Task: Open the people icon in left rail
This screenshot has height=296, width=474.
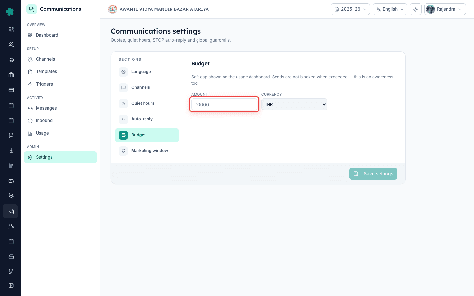Action: coord(11,45)
